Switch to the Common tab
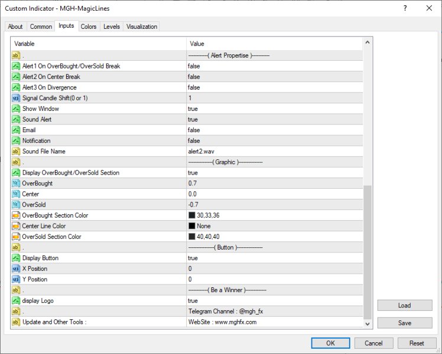Screen dimensions: 442x354 [41, 27]
